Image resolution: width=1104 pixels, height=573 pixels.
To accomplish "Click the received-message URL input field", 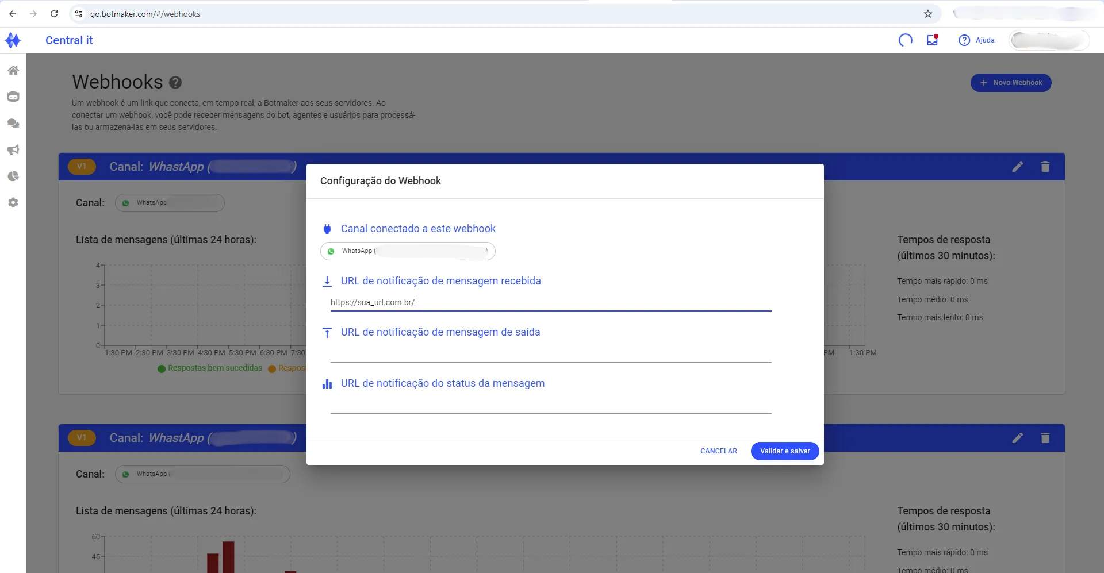I will [551, 302].
